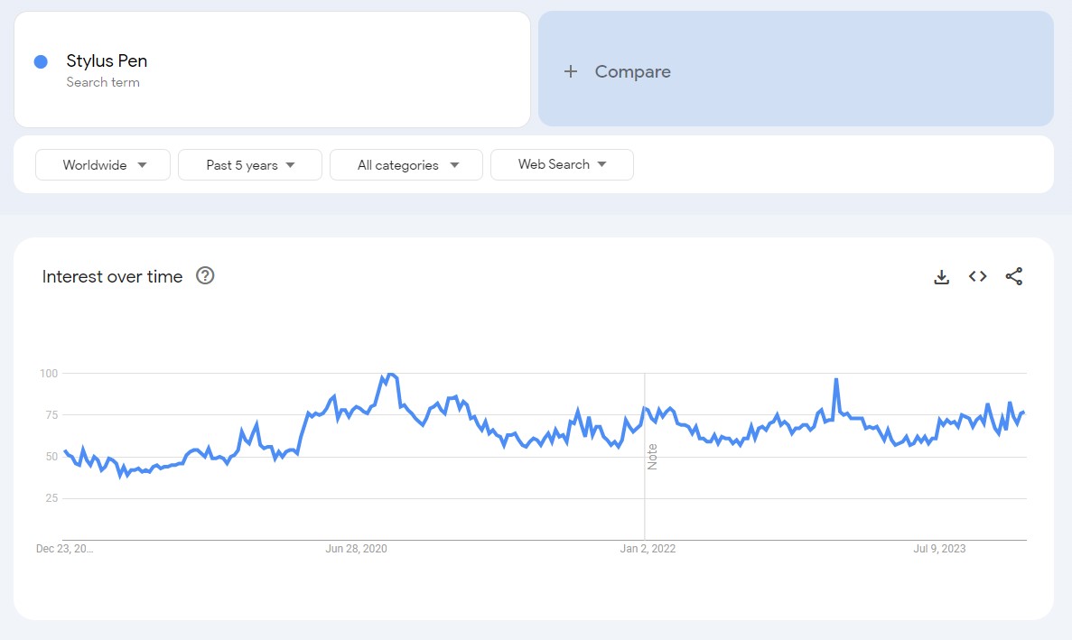
Task: Open help icon beside Interest over time
Action: click(x=205, y=276)
